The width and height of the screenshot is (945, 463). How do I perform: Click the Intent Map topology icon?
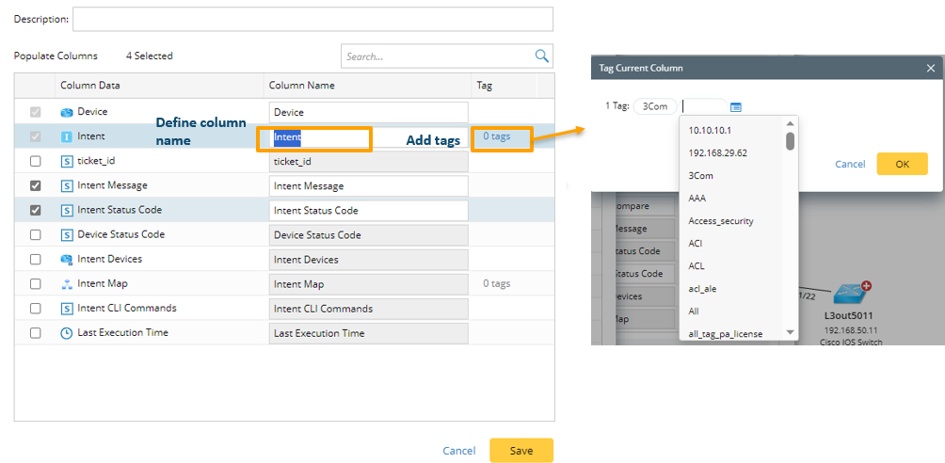point(67,283)
